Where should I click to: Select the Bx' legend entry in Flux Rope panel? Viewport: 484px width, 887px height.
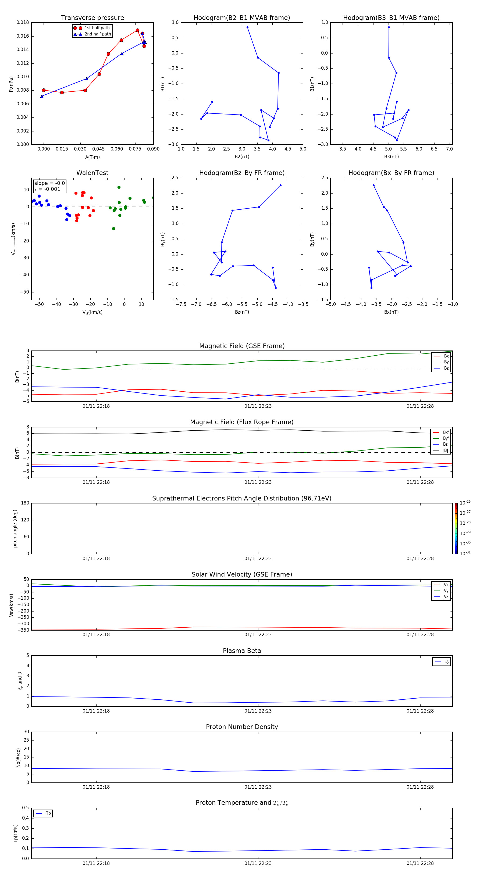coord(441,432)
